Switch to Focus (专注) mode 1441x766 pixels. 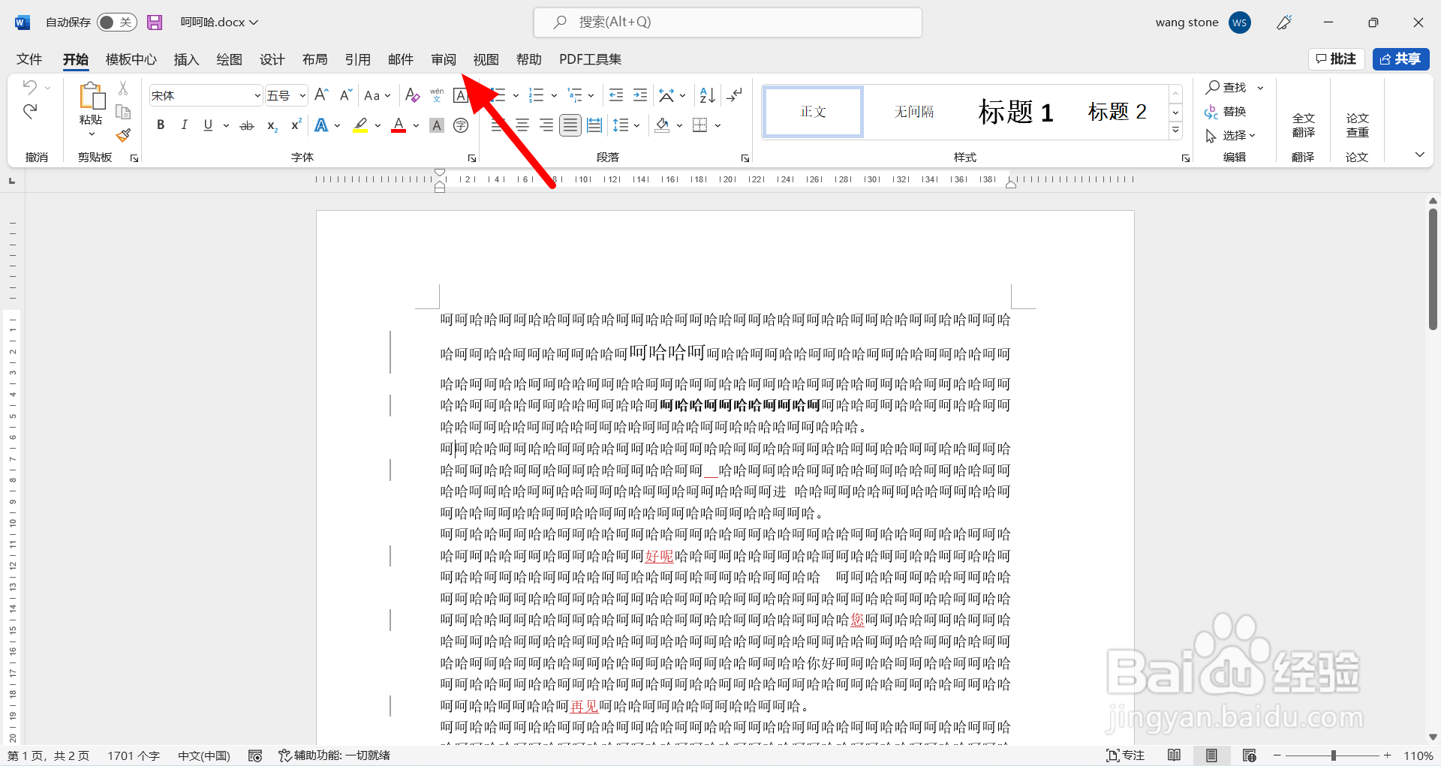click(1125, 755)
